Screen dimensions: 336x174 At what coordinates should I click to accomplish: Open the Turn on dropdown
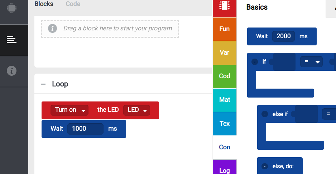69,110
